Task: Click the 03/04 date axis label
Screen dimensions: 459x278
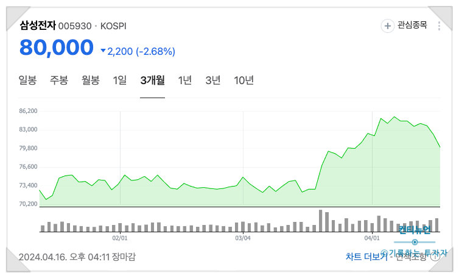Action: click(x=243, y=238)
